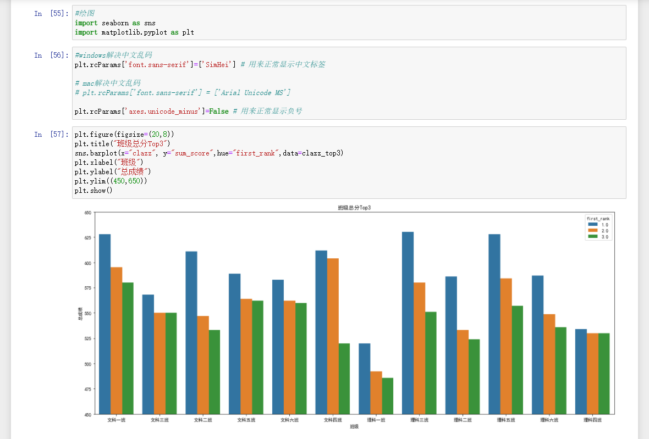Click the x-axis label 理科一班

pyautogui.click(x=376, y=420)
